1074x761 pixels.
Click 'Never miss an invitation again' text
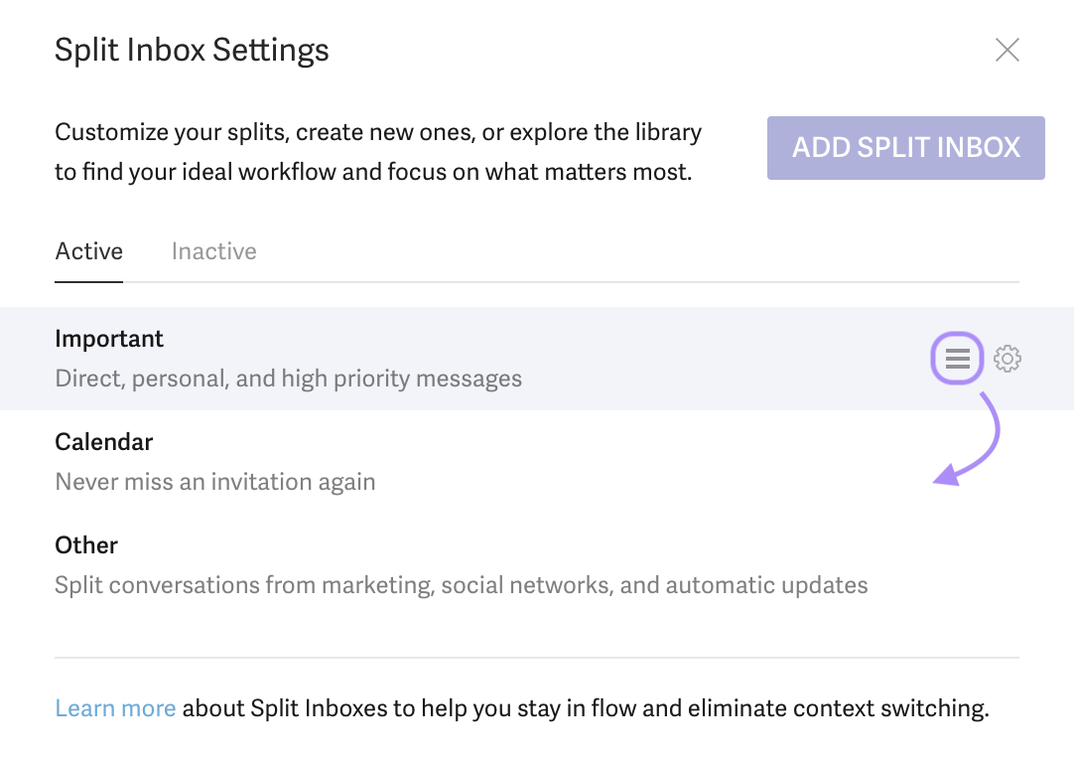pos(215,482)
